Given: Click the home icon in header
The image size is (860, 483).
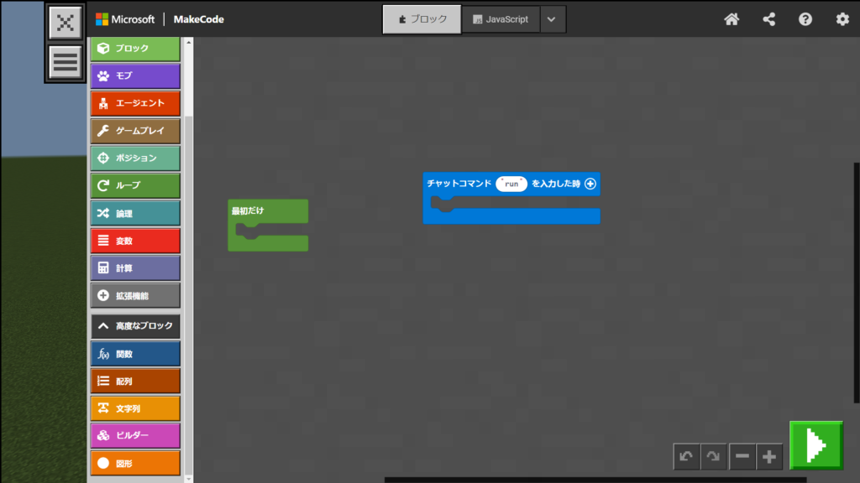Looking at the screenshot, I should pos(732,19).
